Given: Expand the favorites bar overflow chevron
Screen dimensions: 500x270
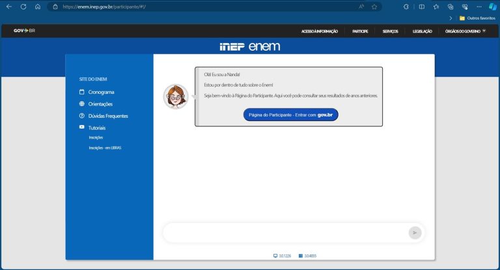Looking at the screenshot, I should tap(451, 18).
